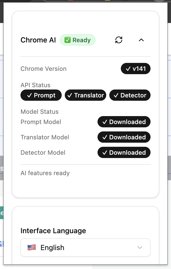Click the 'Prompt Model' label
171x269 pixels.
click(x=41, y=122)
